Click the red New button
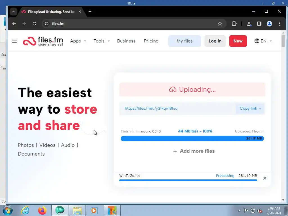 tap(238, 41)
